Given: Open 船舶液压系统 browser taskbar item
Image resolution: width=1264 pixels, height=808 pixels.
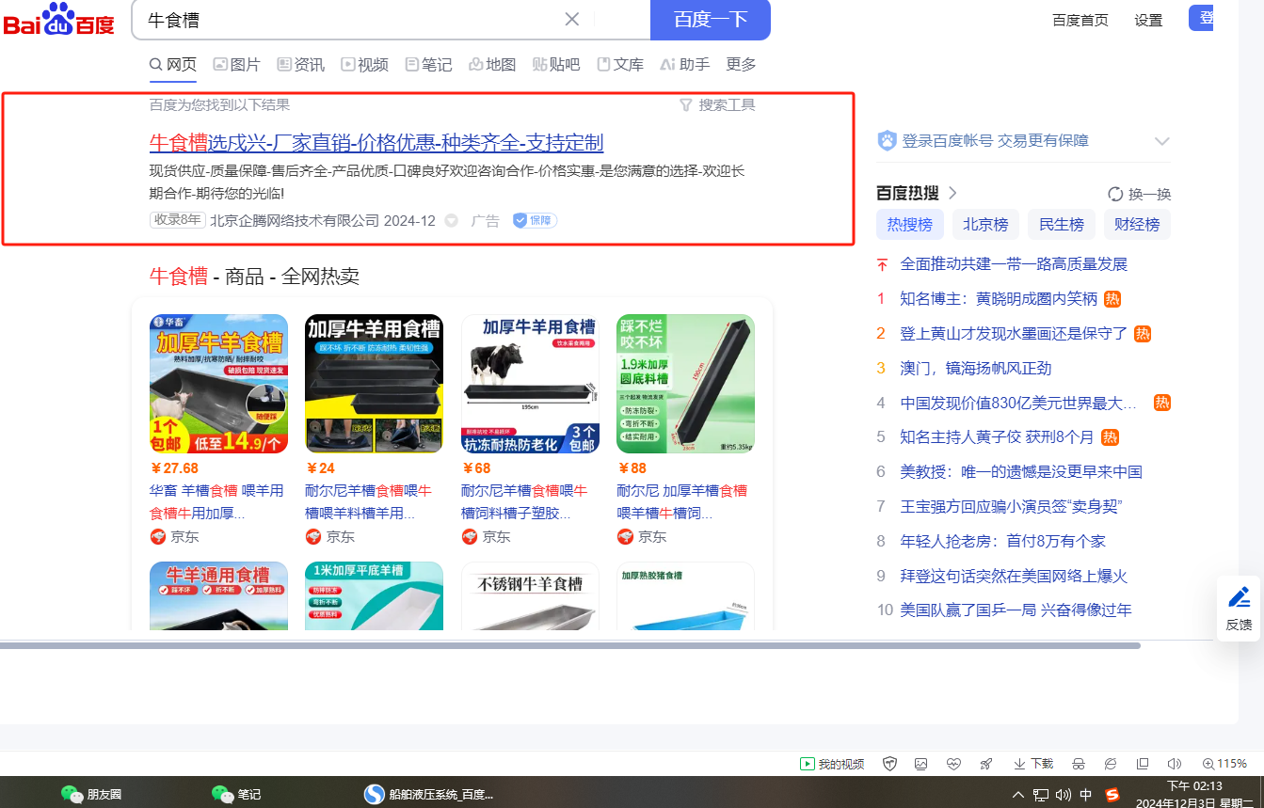Looking at the screenshot, I should click(x=428, y=794).
